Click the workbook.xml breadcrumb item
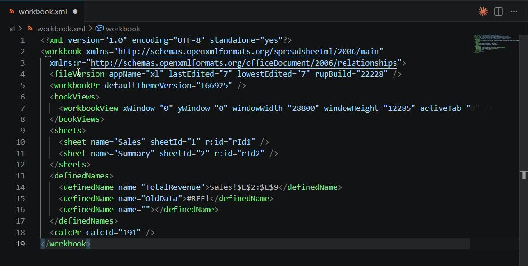The image size is (528, 266). pyautogui.click(x=61, y=29)
